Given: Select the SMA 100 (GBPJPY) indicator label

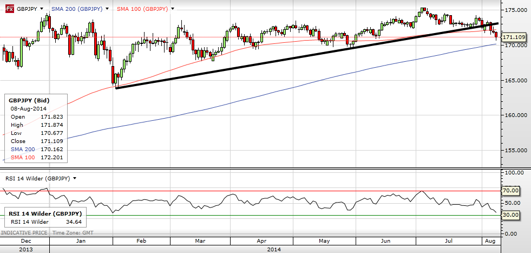Looking at the screenshot, I should [142, 9].
